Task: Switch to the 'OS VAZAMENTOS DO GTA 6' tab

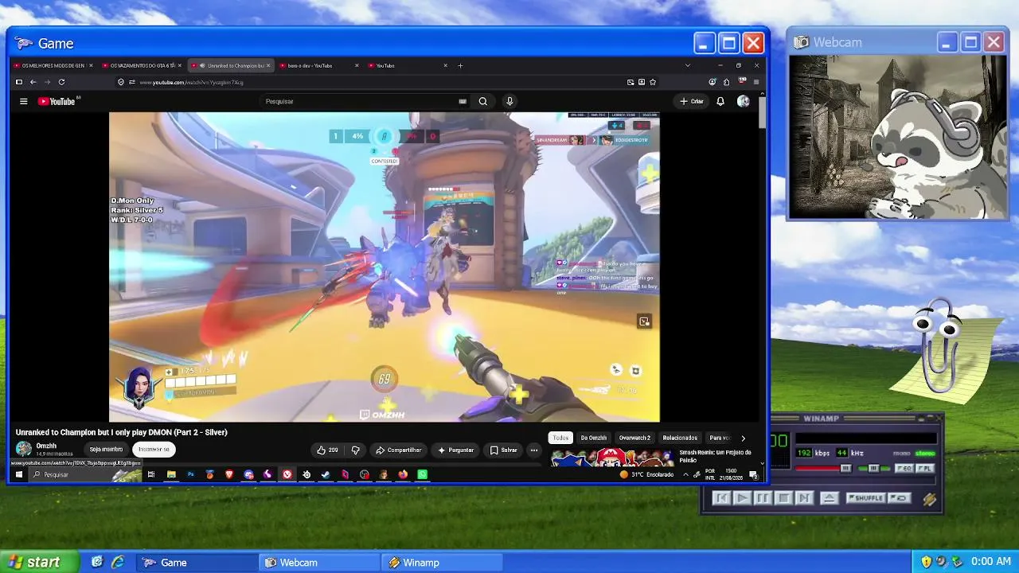Action: click(x=143, y=65)
